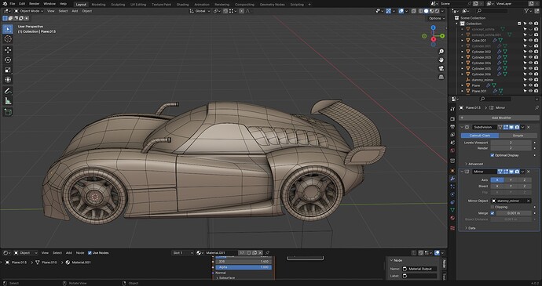Switch perspective/orthographic with grid icon
The width and height of the screenshot is (542, 286).
[441, 77]
